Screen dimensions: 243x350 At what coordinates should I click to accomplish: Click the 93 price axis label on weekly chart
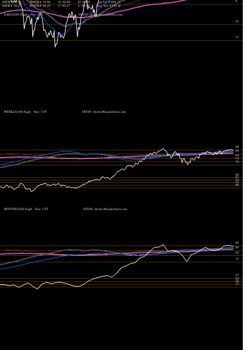coord(237,147)
